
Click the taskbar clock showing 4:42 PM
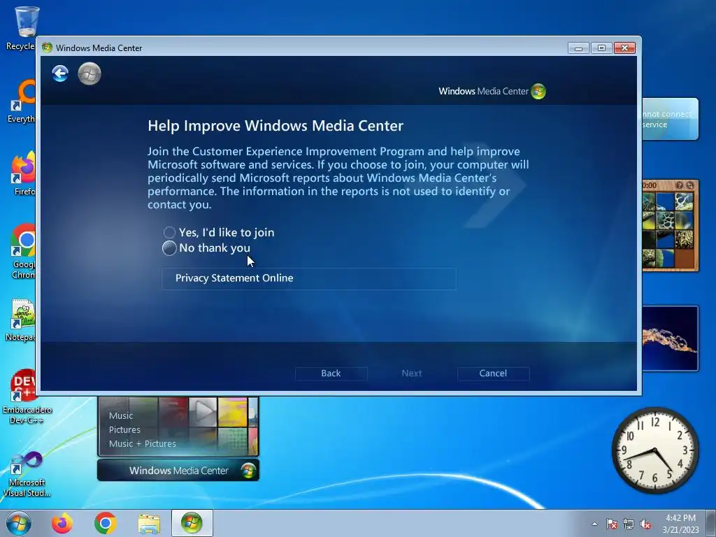point(680,524)
